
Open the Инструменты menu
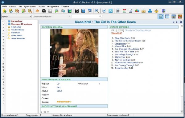[53, 6]
